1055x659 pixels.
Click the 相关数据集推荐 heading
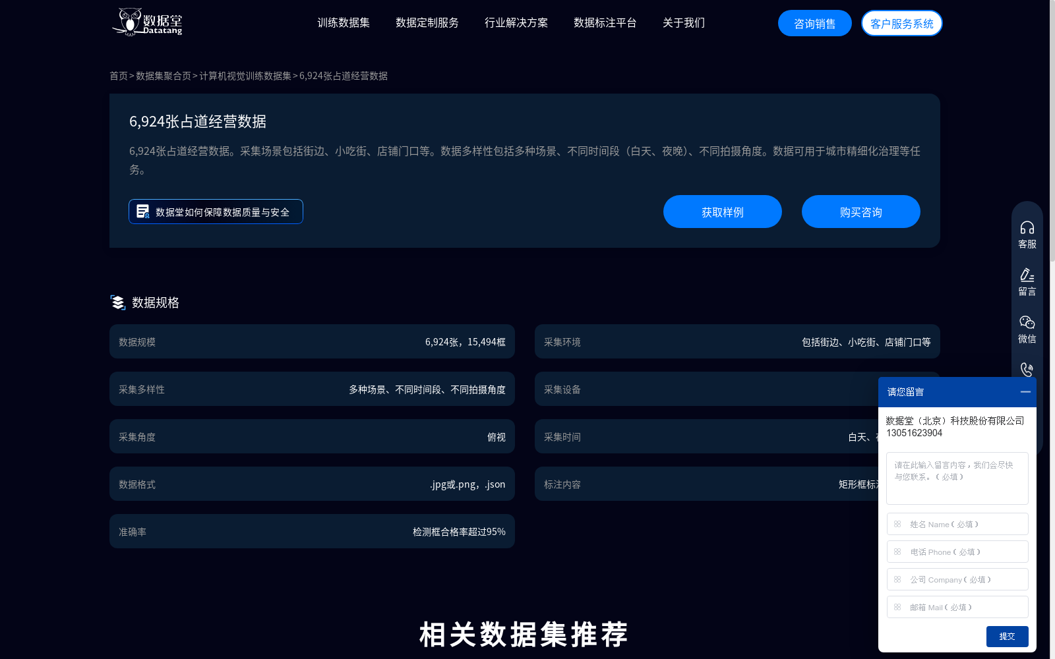click(x=524, y=635)
